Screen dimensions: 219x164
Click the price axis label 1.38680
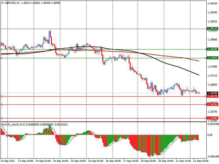click(x=213, y=40)
